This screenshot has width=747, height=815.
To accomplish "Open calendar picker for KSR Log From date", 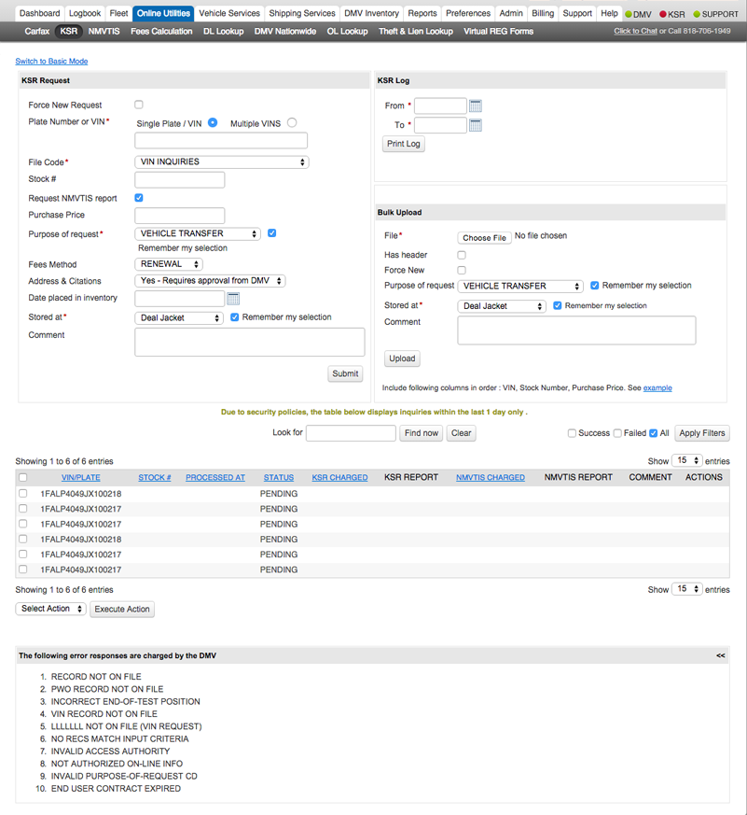I will [476, 106].
